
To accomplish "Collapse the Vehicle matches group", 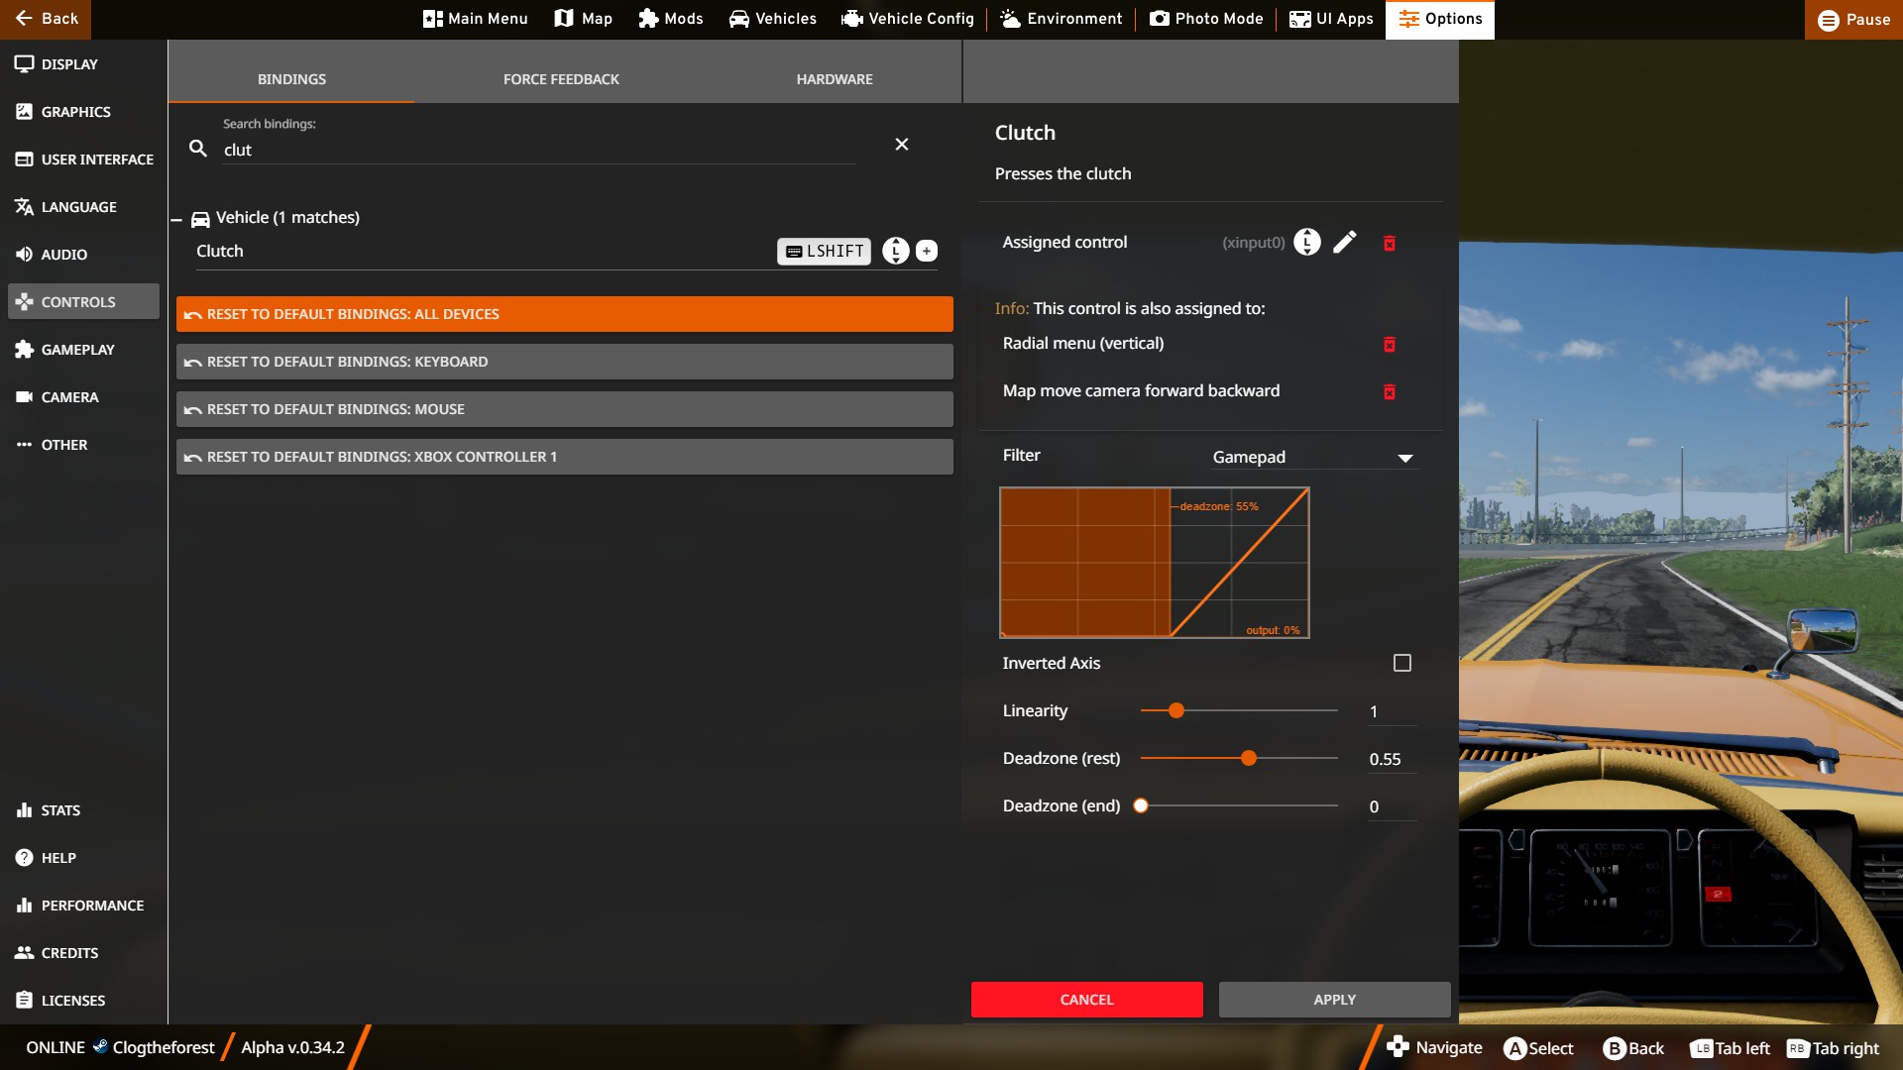I will (176, 219).
